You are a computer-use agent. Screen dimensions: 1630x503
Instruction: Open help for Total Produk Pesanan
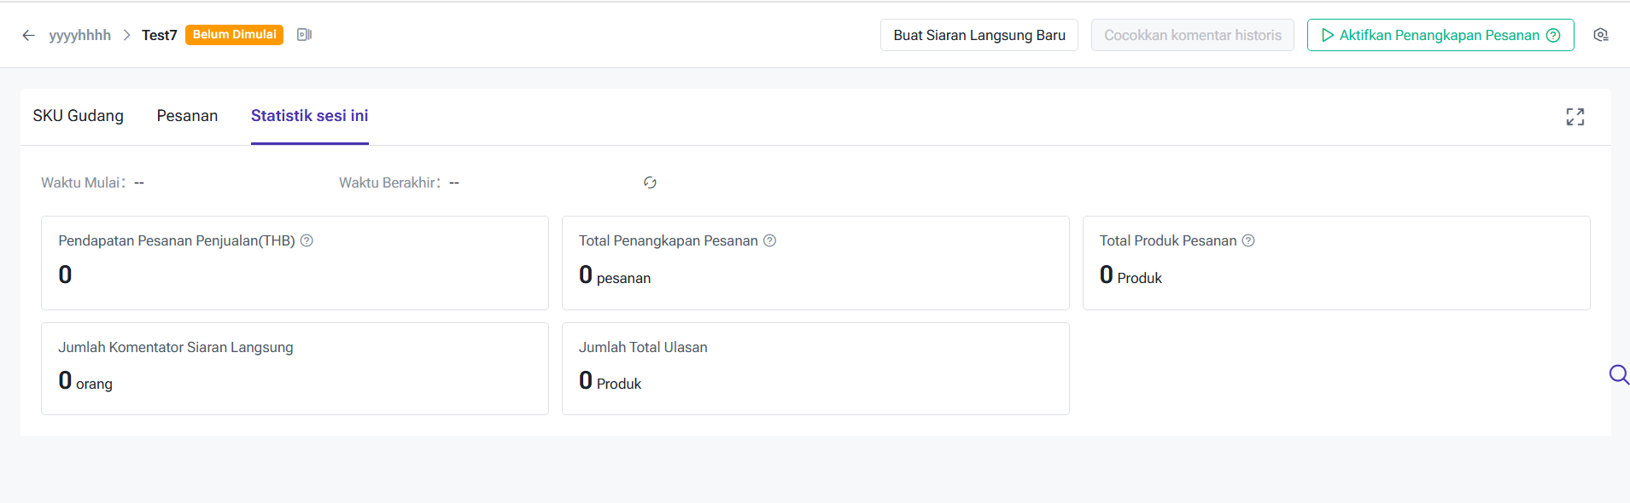[x=1248, y=240]
